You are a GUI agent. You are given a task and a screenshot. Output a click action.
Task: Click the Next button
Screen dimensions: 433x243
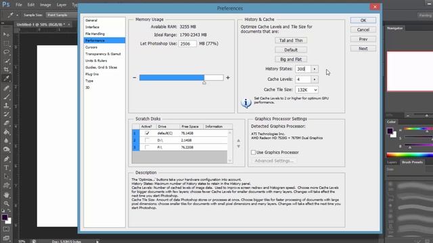click(x=363, y=49)
